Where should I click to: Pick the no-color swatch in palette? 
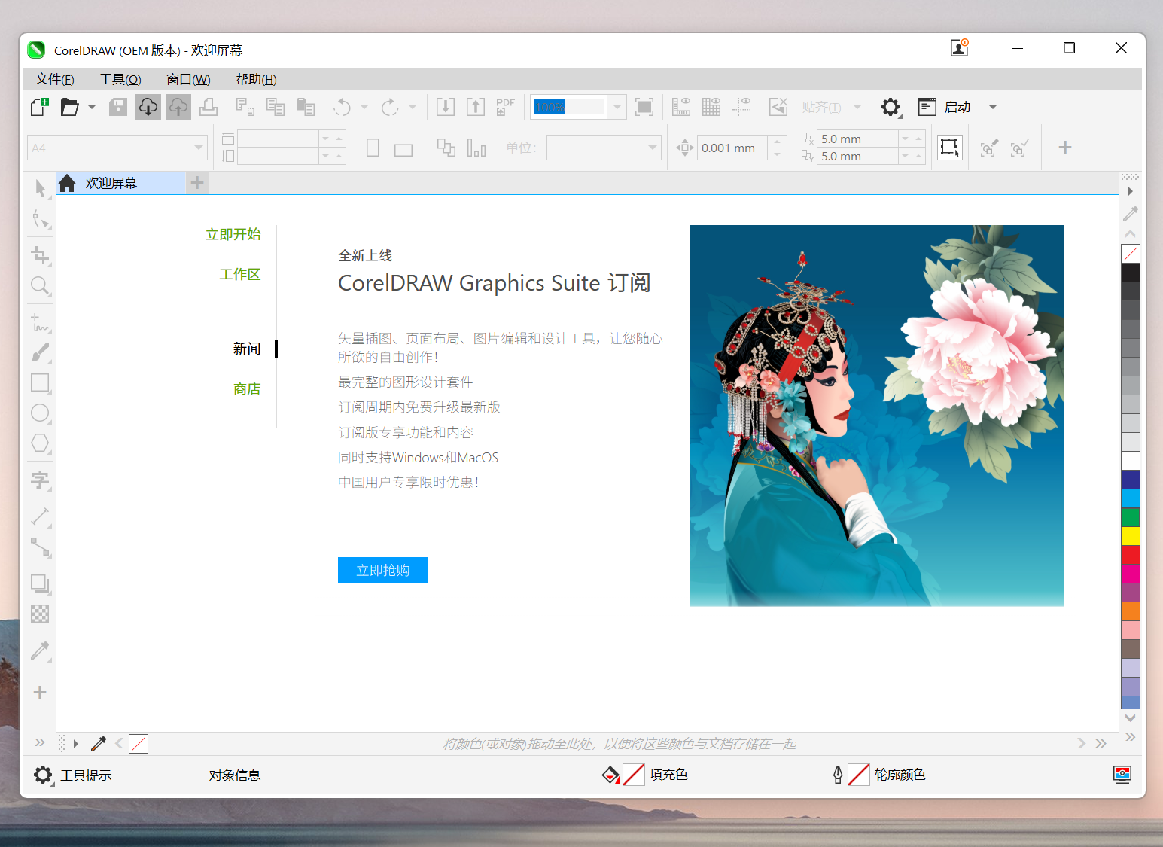pos(1131,254)
